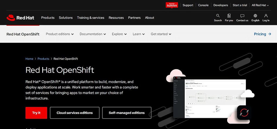
Task: Open the Resources main menu
Action: (x=116, y=18)
